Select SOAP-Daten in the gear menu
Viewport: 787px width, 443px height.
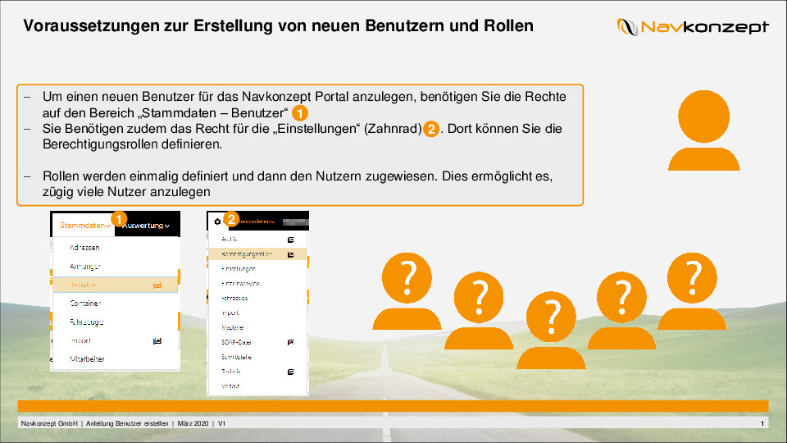(236, 343)
